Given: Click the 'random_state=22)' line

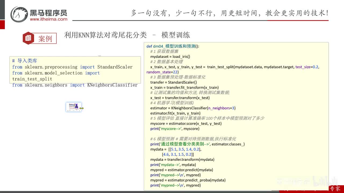Looking at the screenshot, I should coord(162,72).
